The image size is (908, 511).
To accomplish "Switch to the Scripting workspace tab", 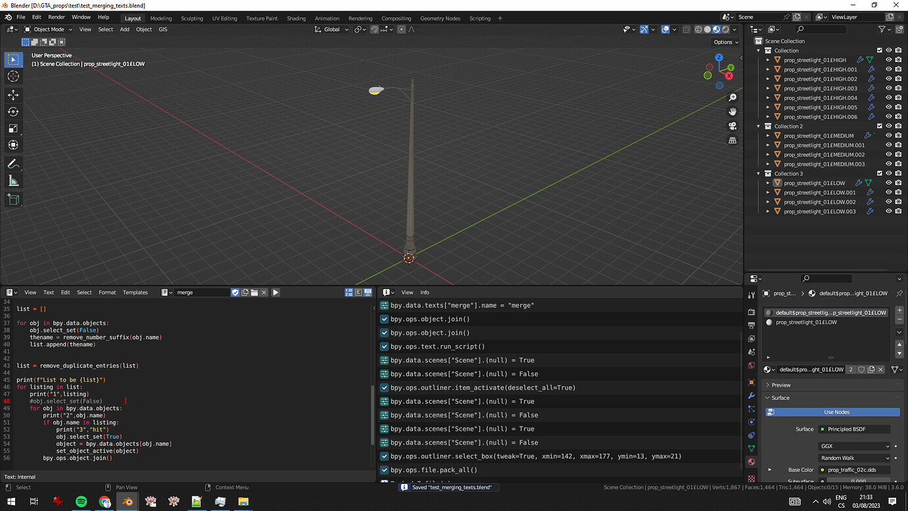I will click(480, 18).
